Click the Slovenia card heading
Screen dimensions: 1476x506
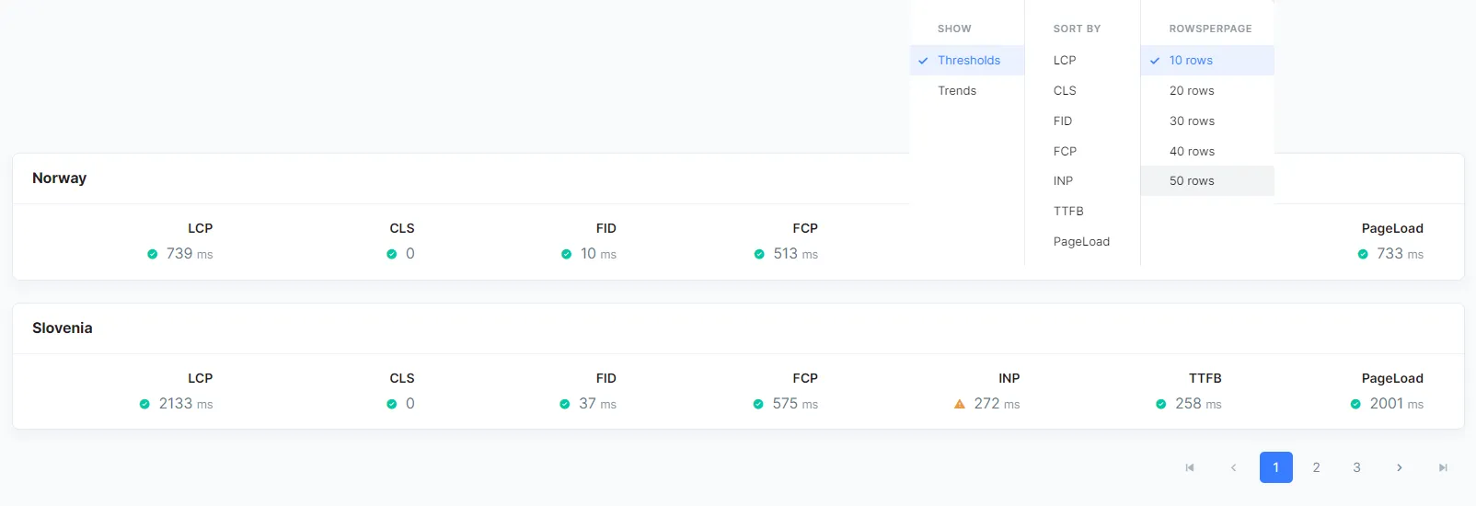pyautogui.click(x=63, y=328)
